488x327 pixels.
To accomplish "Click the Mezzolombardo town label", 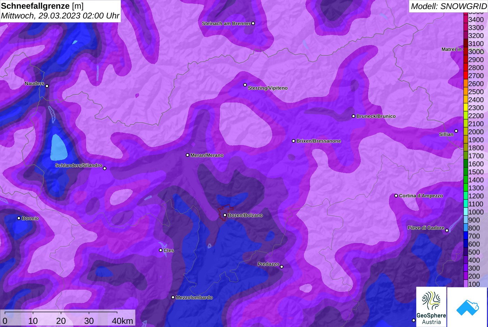I will pos(194,297).
